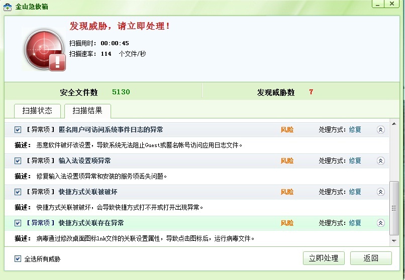
Task: Select the 快捷方式关联被破坏 item title
Action: point(88,192)
